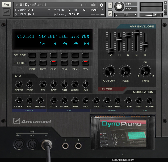Show instrument info via the i icon
168x162 pixels.
pyautogui.click(x=102, y=5)
